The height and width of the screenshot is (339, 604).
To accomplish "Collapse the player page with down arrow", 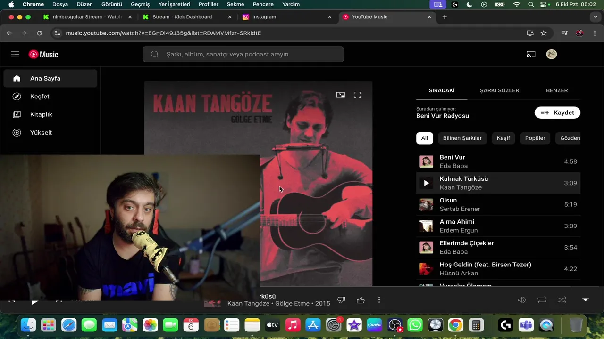I will (586, 300).
